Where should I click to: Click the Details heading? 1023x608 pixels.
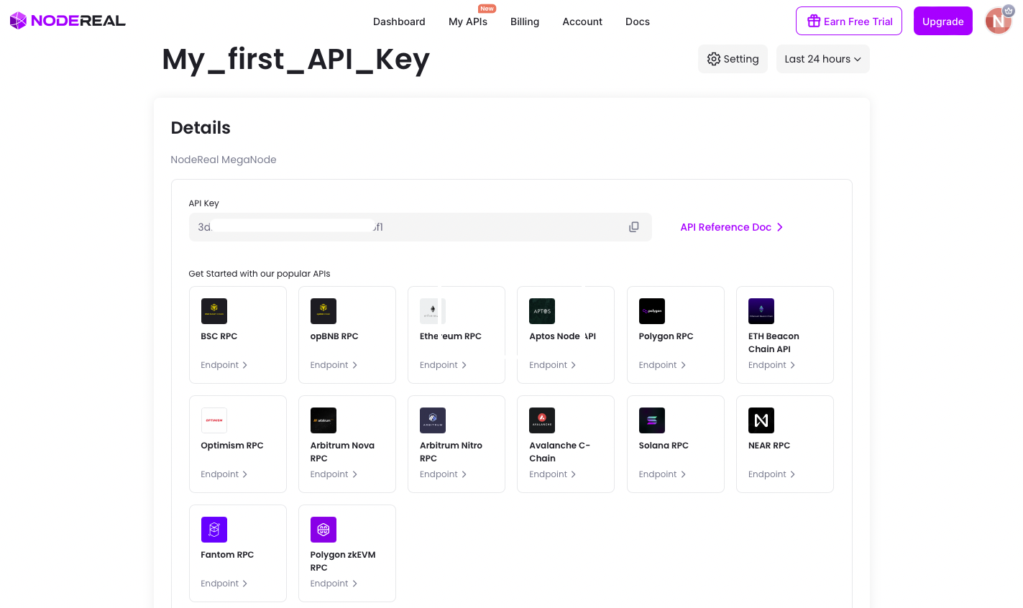tap(201, 128)
